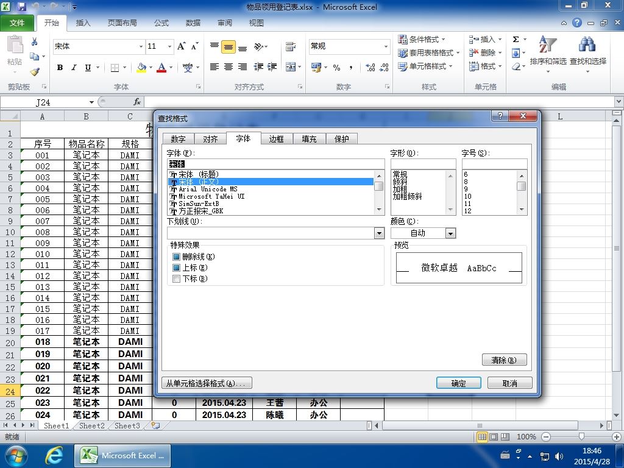Click the Format Painter brush icon
This screenshot has height=468, width=624.
pos(35,72)
